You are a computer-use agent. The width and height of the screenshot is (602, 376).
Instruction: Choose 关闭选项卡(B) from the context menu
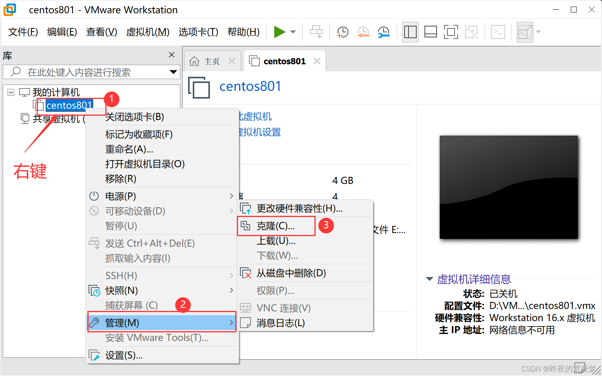coord(162,117)
